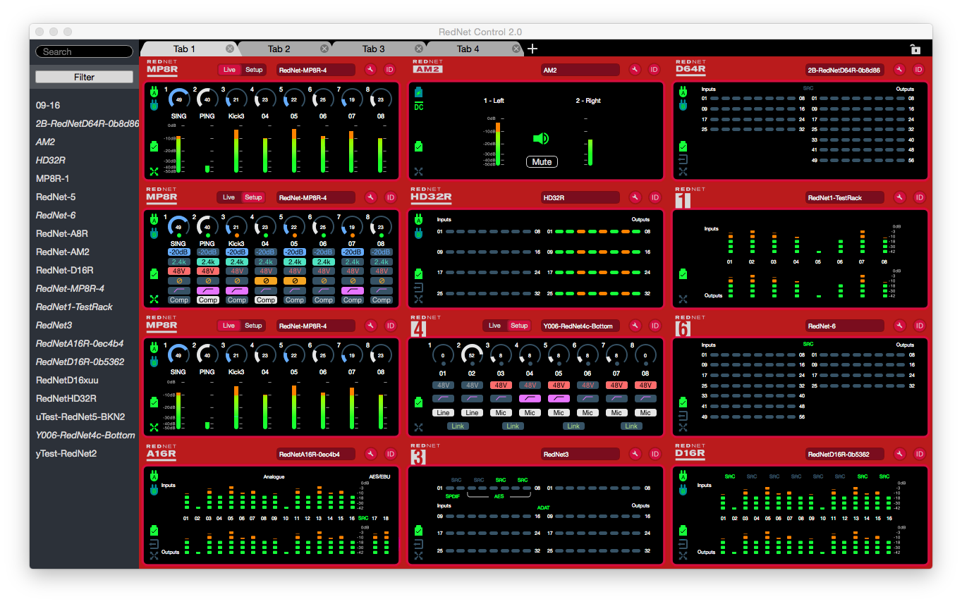Viewport: 962px width, 604px height.
Task: Toggle 48V on channel 03 in RedNet 4 panel
Action: [x=501, y=385]
